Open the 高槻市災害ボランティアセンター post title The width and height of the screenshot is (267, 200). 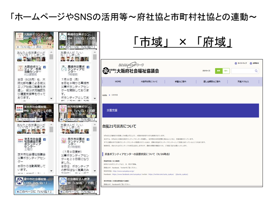pos(76,69)
